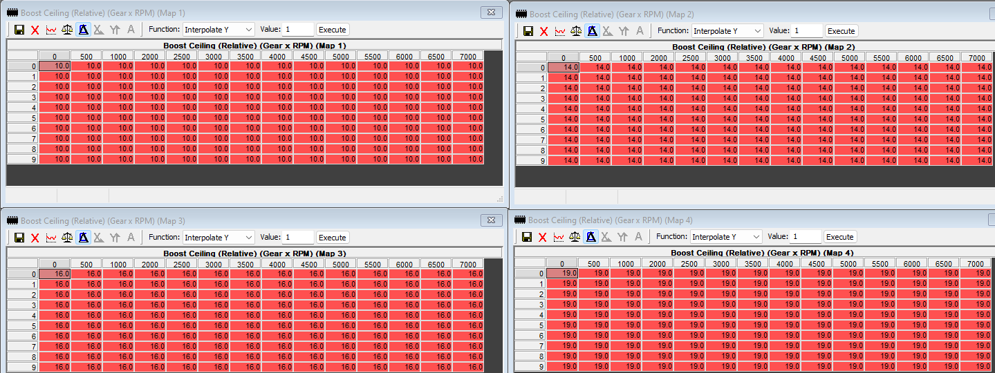The image size is (995, 373).
Task: Select Map 4 cell at gear 2, 5500 RPM
Action: [x=880, y=294]
